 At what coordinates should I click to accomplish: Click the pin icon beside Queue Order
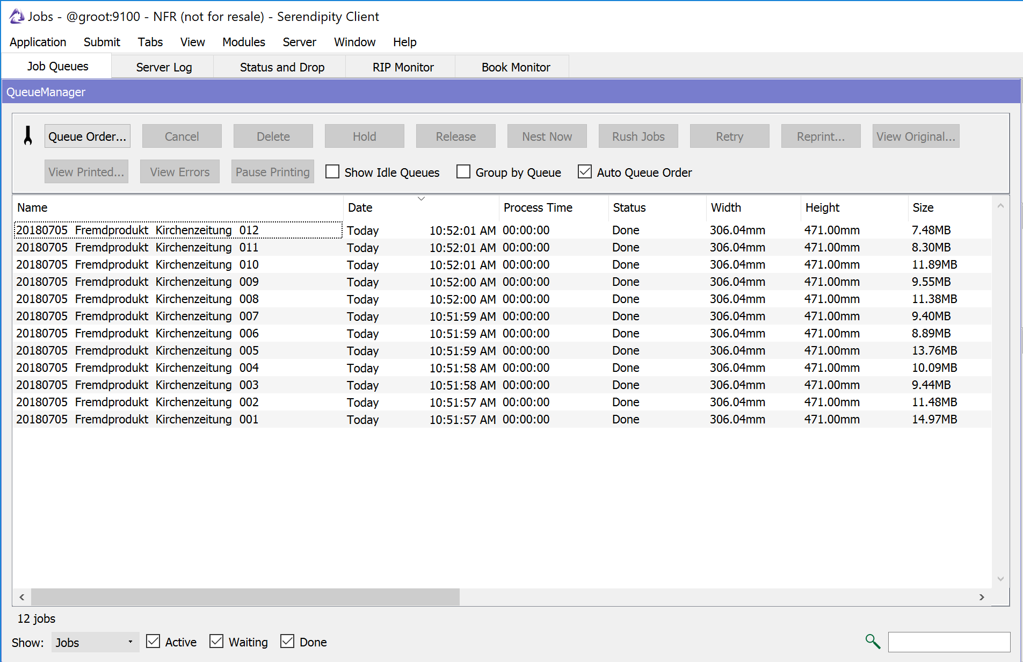pos(28,136)
